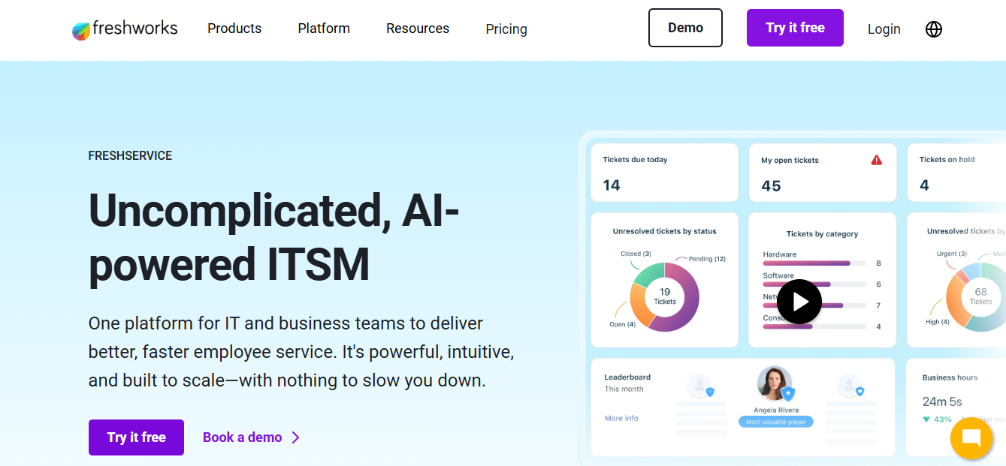Click More info in the Leaderboard card

(x=621, y=418)
